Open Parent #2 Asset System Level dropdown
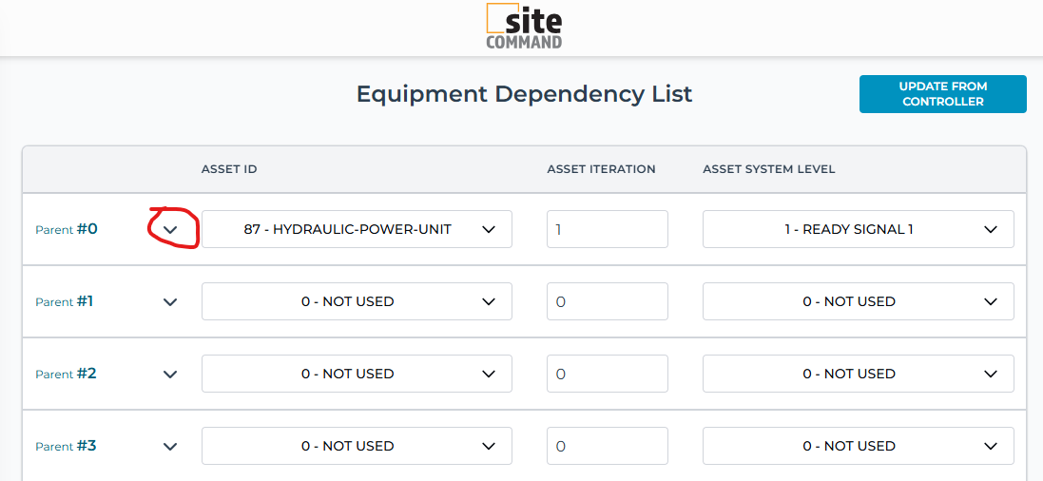The image size is (1043, 481). pos(858,374)
